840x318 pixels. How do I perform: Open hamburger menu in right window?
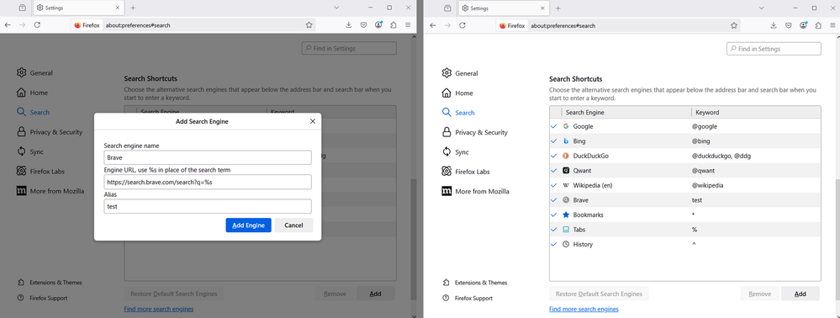point(832,25)
